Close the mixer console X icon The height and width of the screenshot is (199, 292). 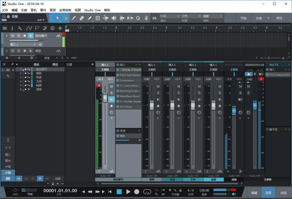(4, 64)
